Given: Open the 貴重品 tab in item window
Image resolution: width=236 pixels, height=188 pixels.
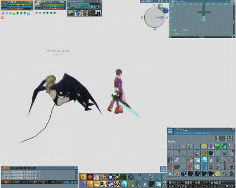Looking at the screenshot, I should click(188, 182).
